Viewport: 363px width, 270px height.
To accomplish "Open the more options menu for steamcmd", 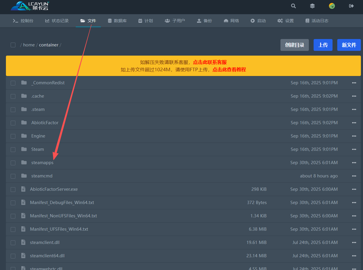I will point(354,176).
